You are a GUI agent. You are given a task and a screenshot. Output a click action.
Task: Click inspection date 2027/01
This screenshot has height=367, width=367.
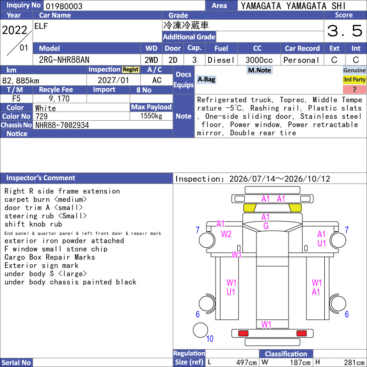113,80
